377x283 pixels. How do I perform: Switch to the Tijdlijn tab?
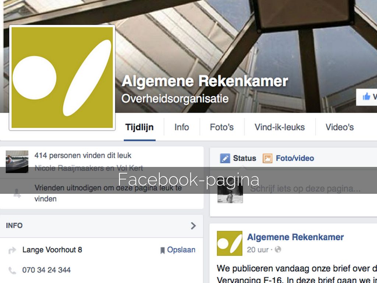(140, 127)
